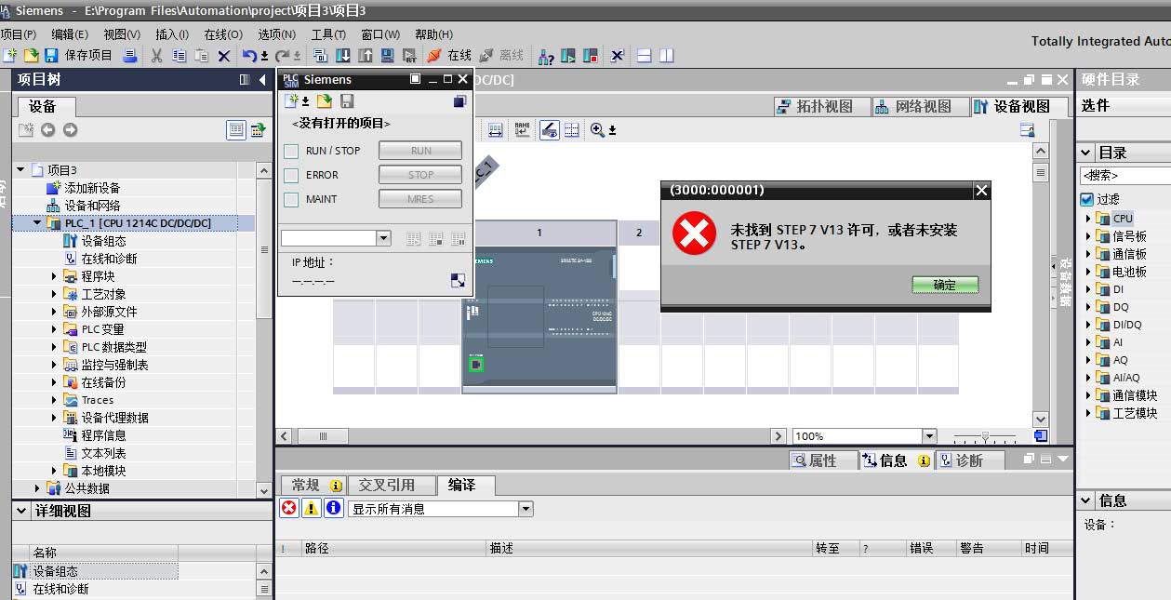The height and width of the screenshot is (600, 1171).
Task: Click the RUN button in PLCSIM
Action: coord(420,151)
